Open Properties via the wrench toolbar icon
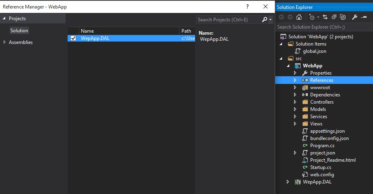 tap(354, 17)
